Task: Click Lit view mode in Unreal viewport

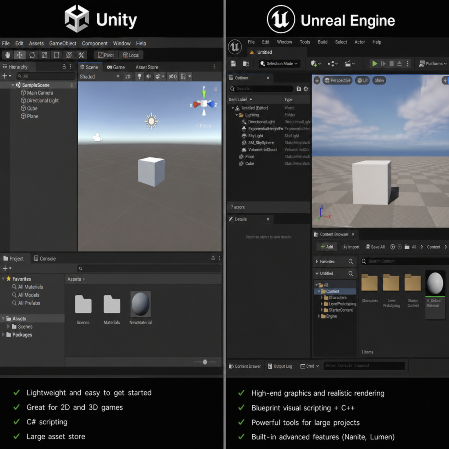Action: [363, 80]
